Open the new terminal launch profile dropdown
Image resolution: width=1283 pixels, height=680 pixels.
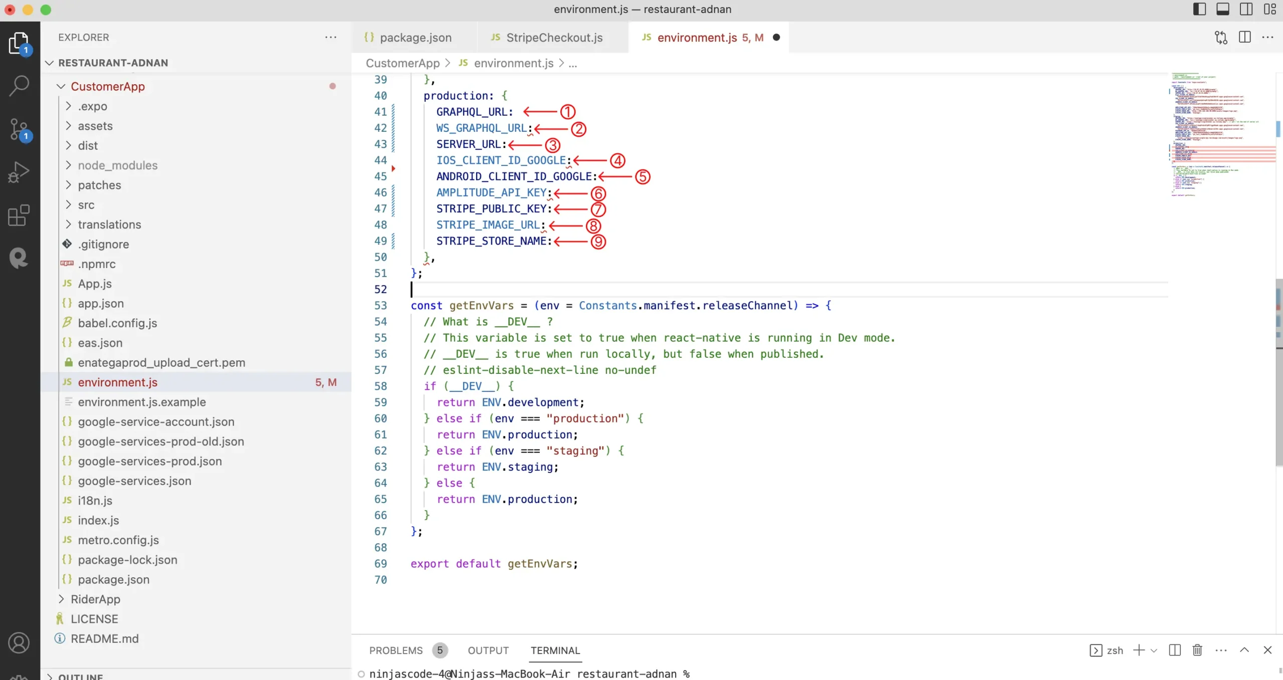pyautogui.click(x=1154, y=650)
